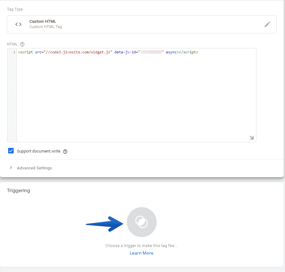285x272 pixels.
Task: Click the Tag Type label
Action: (15, 9)
